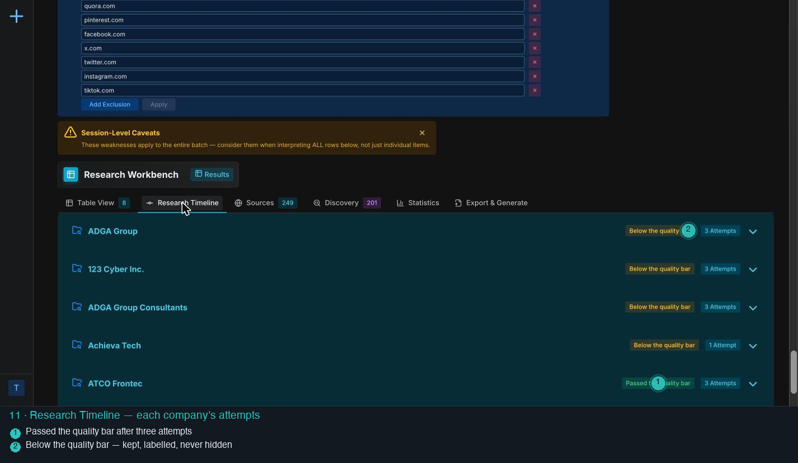Viewport: 798px width, 463px height.
Task: Remove the quora.com exclusion entry
Action: [534, 6]
